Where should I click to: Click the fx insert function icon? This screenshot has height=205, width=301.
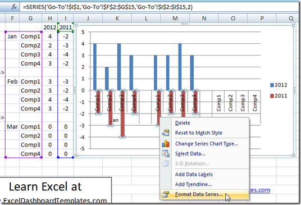[x=14, y=7]
